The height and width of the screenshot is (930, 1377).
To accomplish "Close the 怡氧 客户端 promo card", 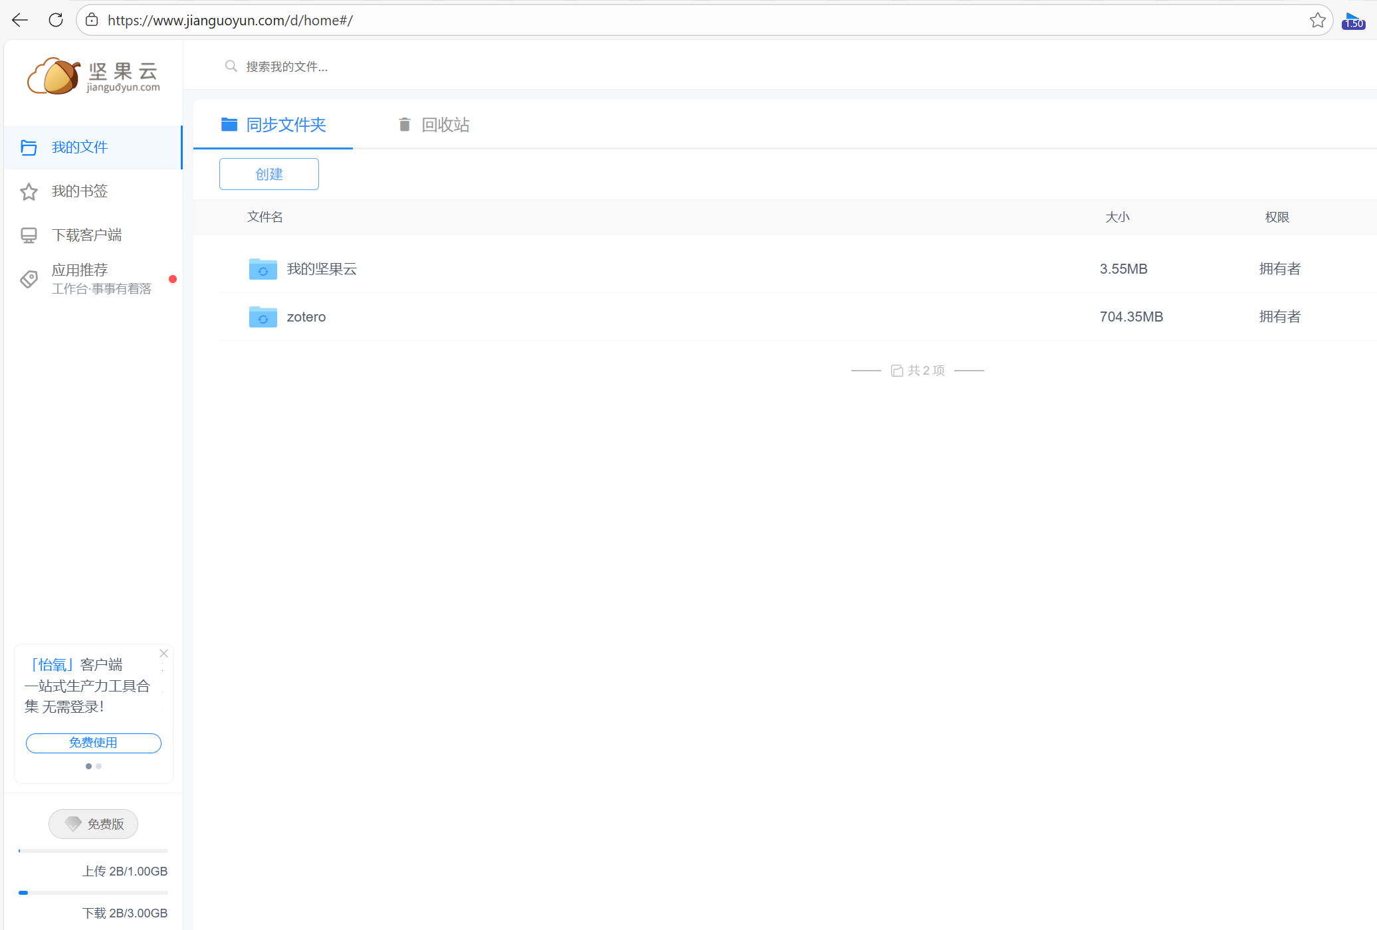I will pos(163,654).
